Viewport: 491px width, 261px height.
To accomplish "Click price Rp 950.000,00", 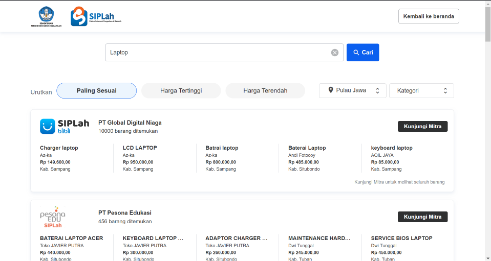I will click(x=138, y=162).
